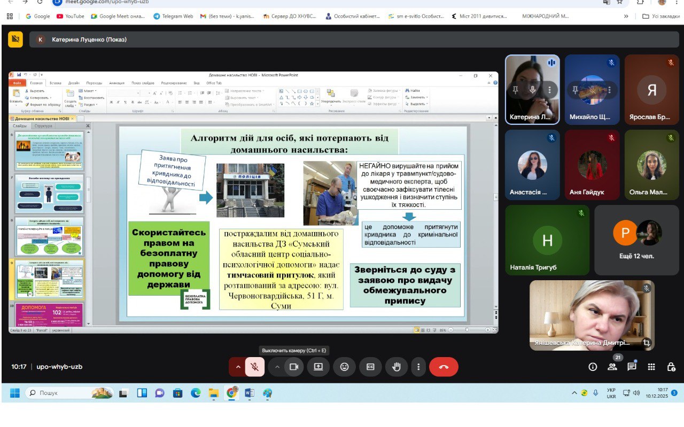Open the in-call chat panel
The width and height of the screenshot is (684, 427).
[x=632, y=367]
